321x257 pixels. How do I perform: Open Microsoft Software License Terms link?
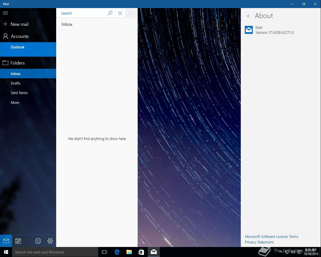pos(272,237)
